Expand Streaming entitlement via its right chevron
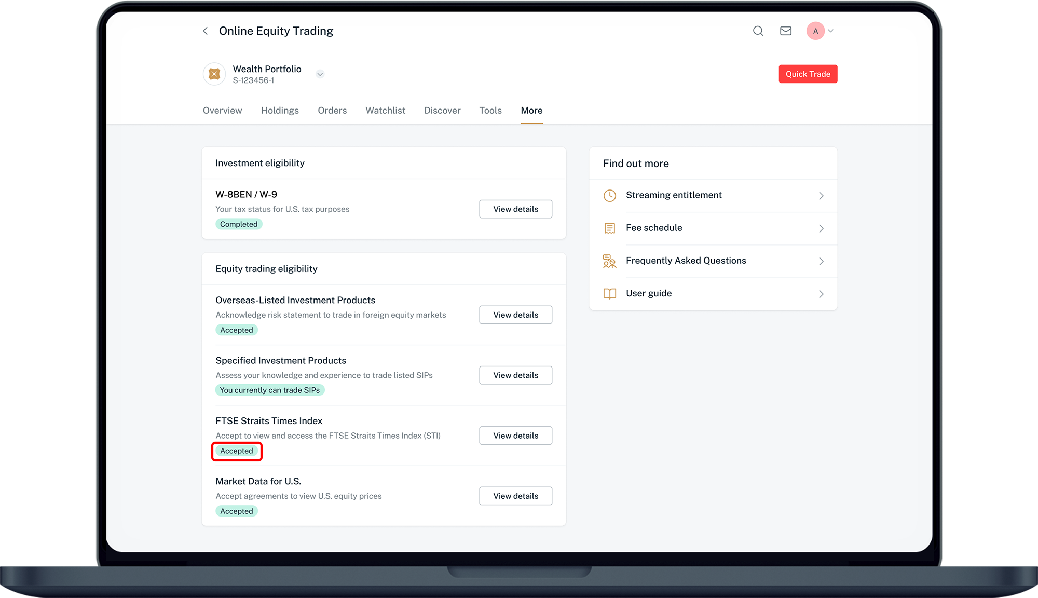 [x=821, y=196]
